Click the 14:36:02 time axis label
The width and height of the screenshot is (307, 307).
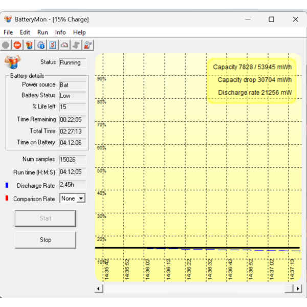pos(147,270)
